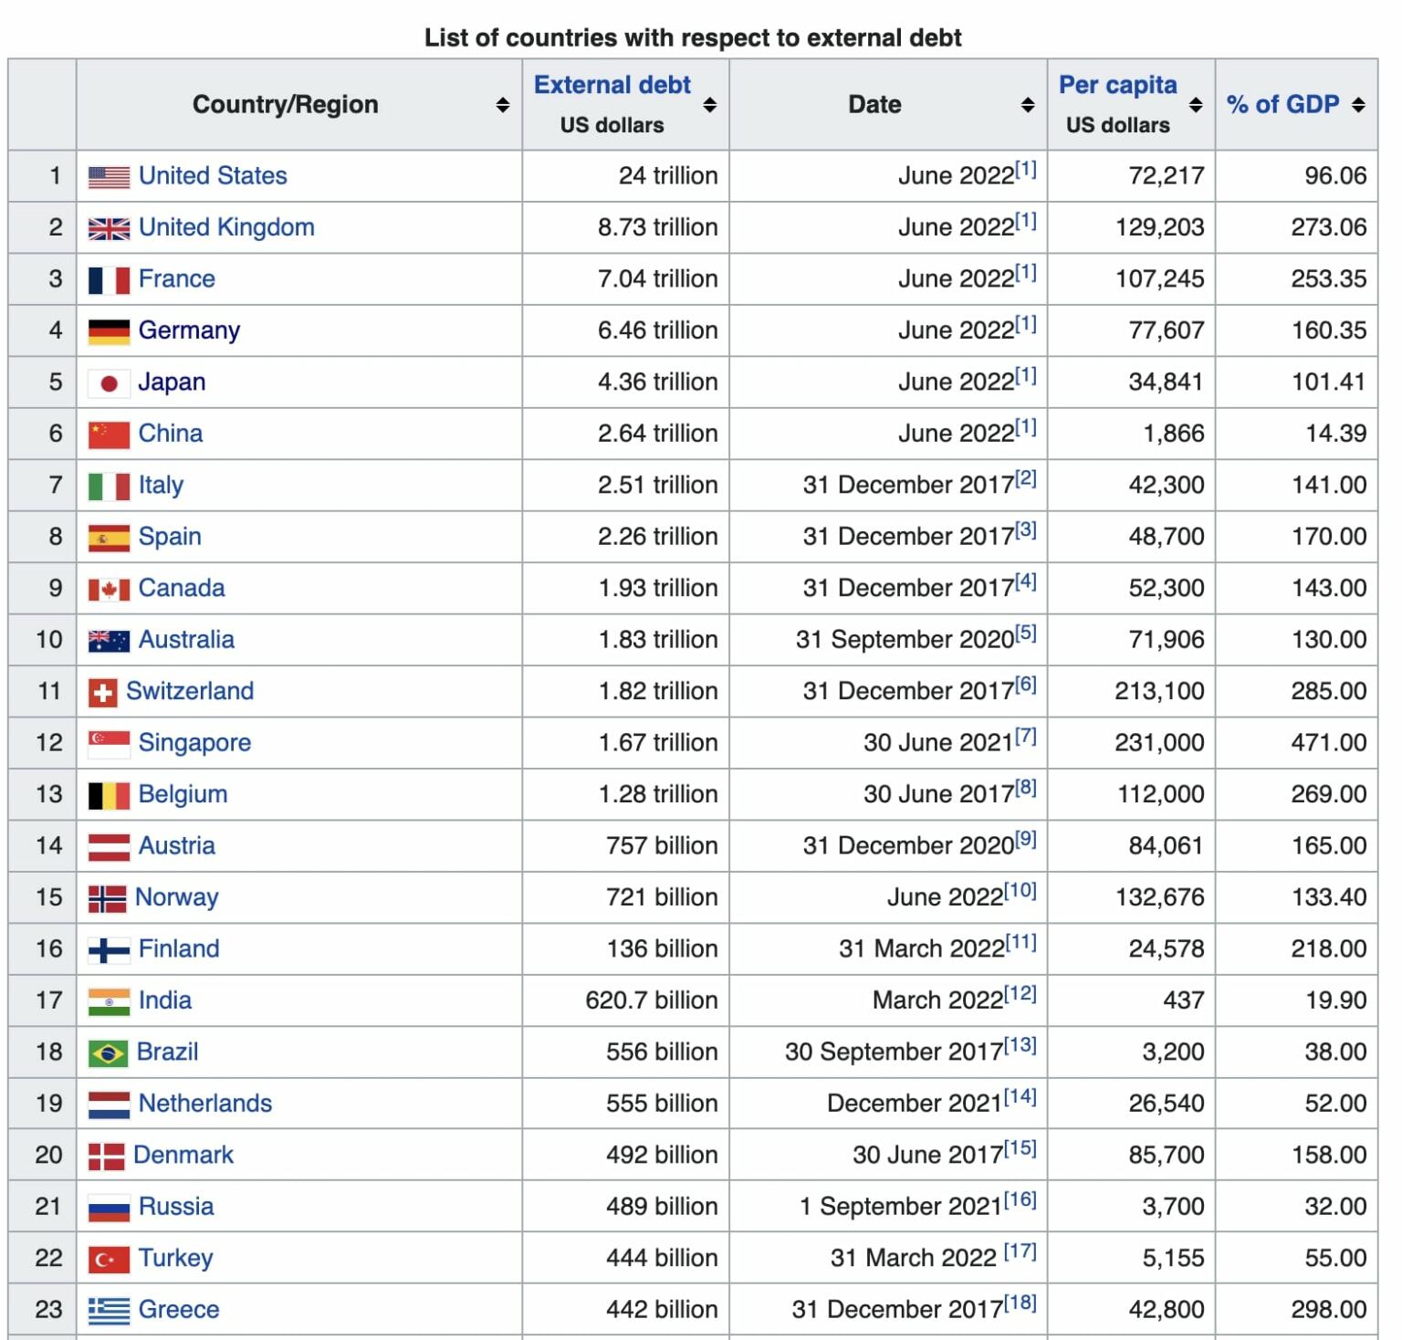Click the United States flag icon
Screen dimensions: 1402x1340
point(109,176)
